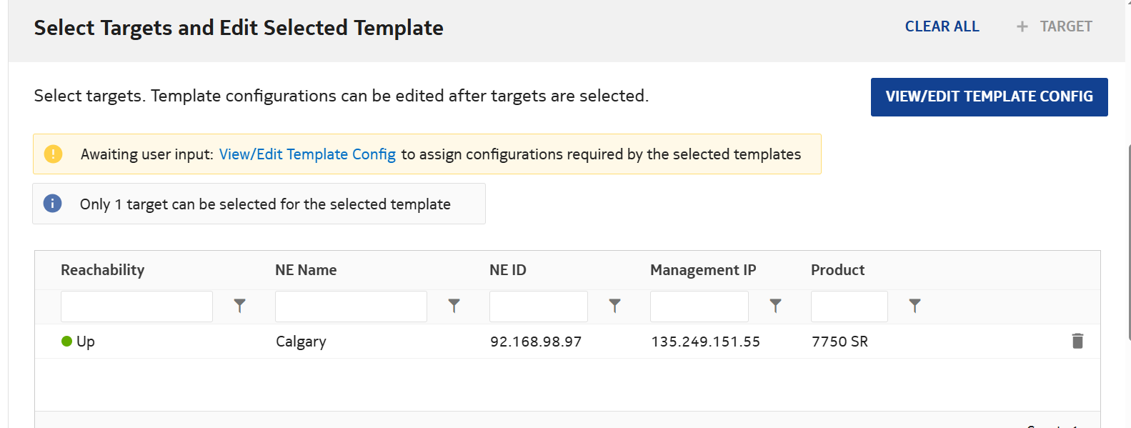
Task: Follow the View/Edit Template Config link
Action: pyautogui.click(x=307, y=154)
